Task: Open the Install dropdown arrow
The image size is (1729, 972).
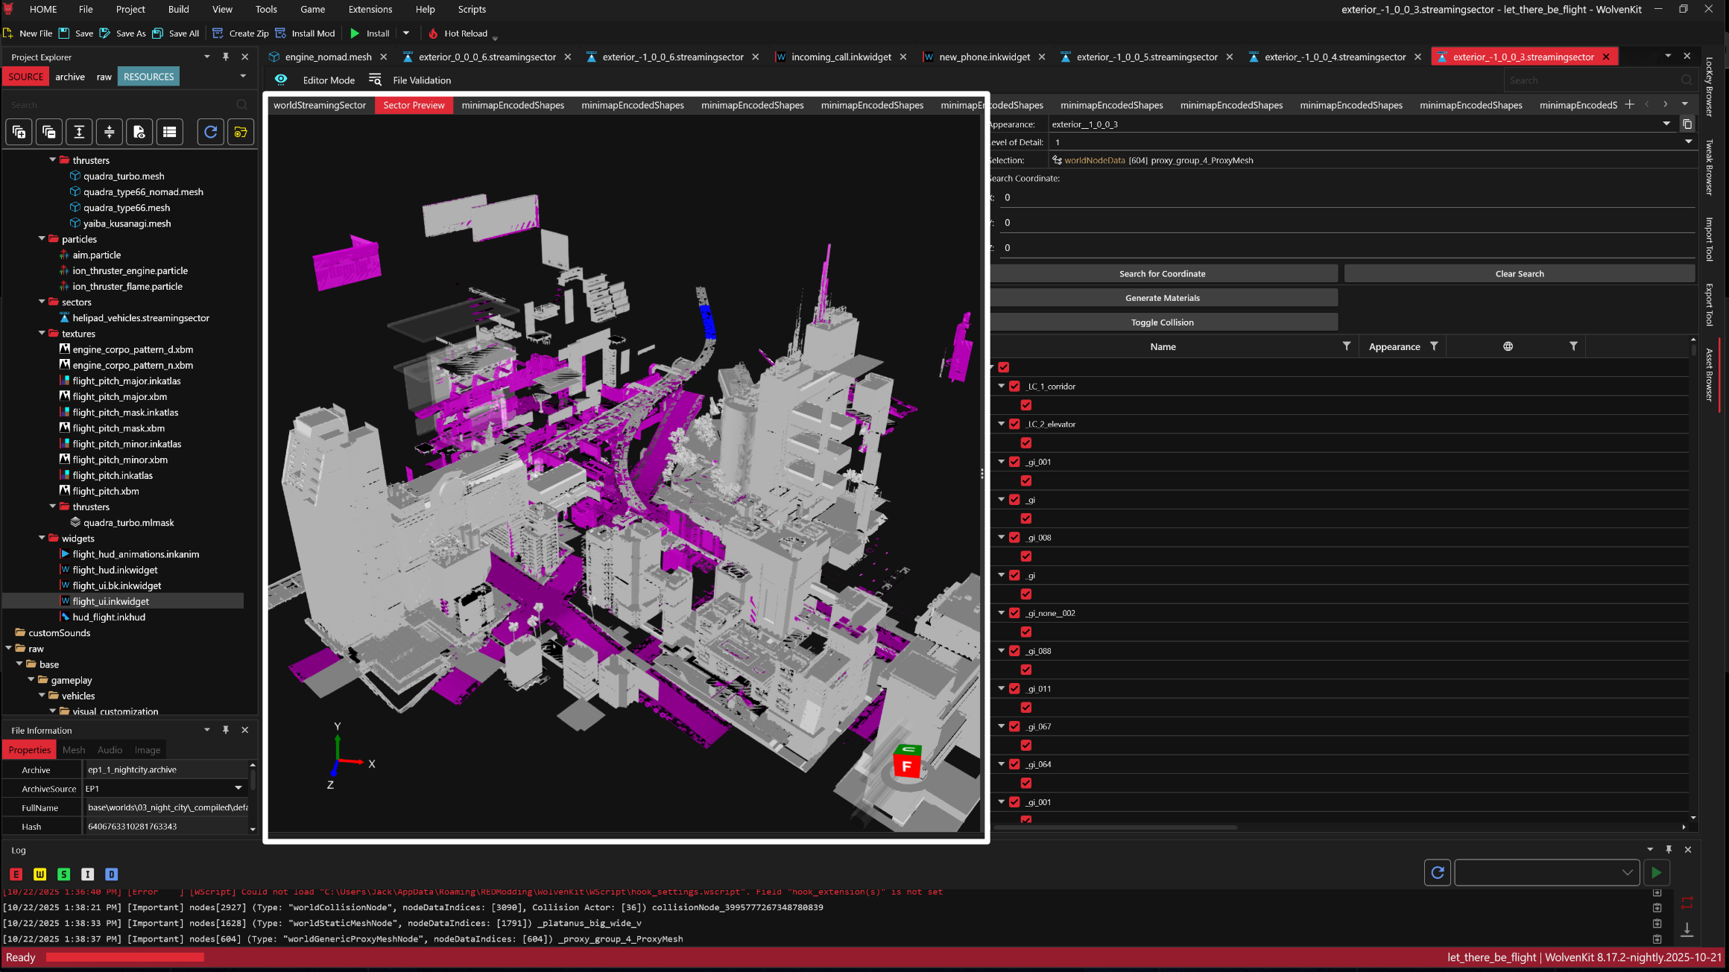Action: click(406, 34)
